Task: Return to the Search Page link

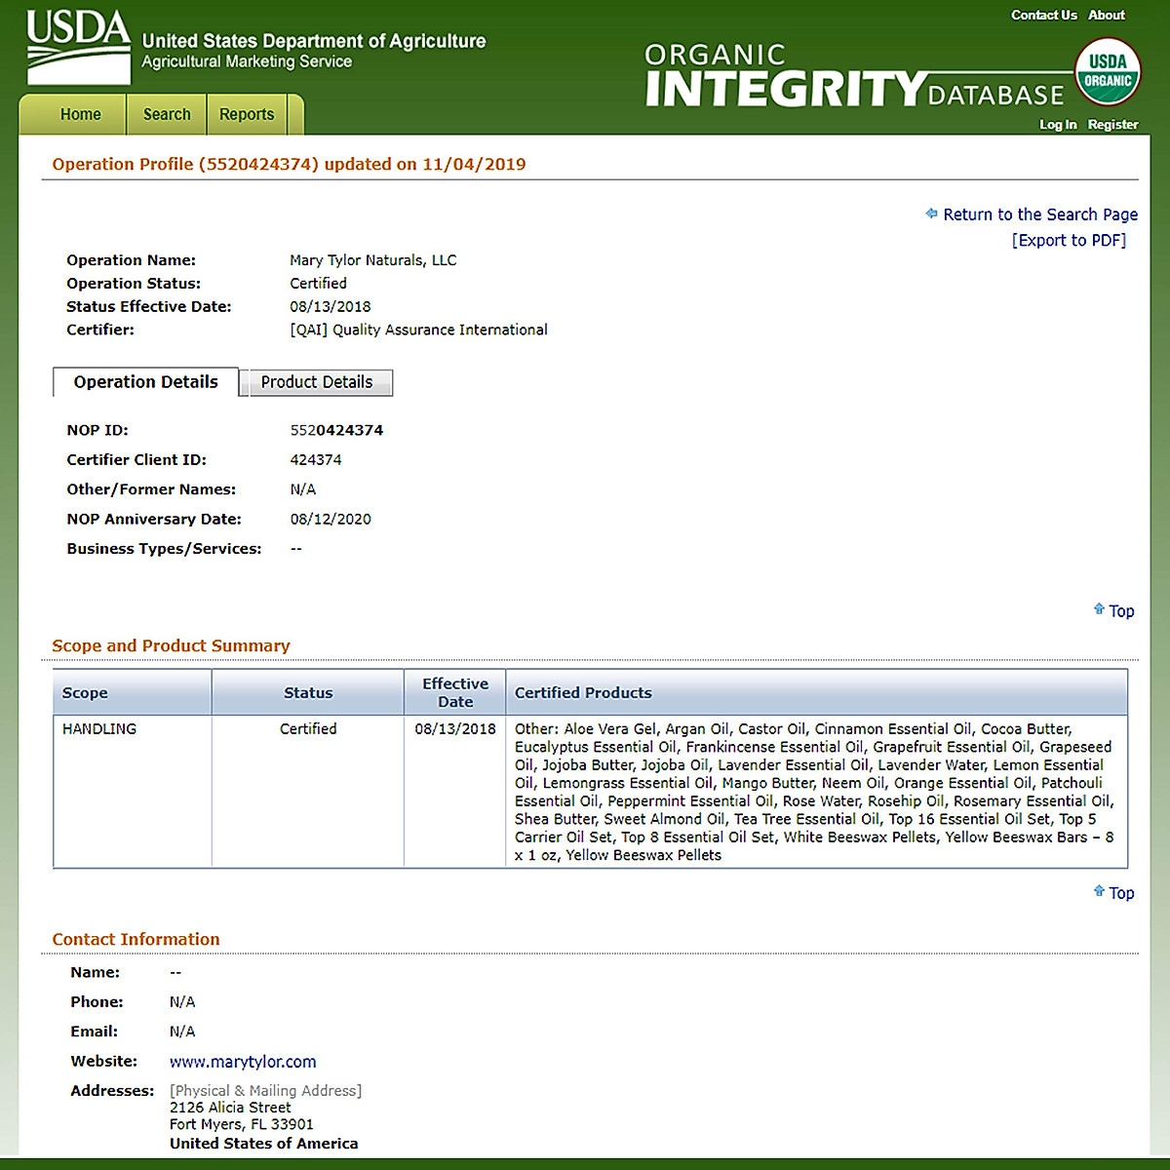Action: pos(1039,214)
